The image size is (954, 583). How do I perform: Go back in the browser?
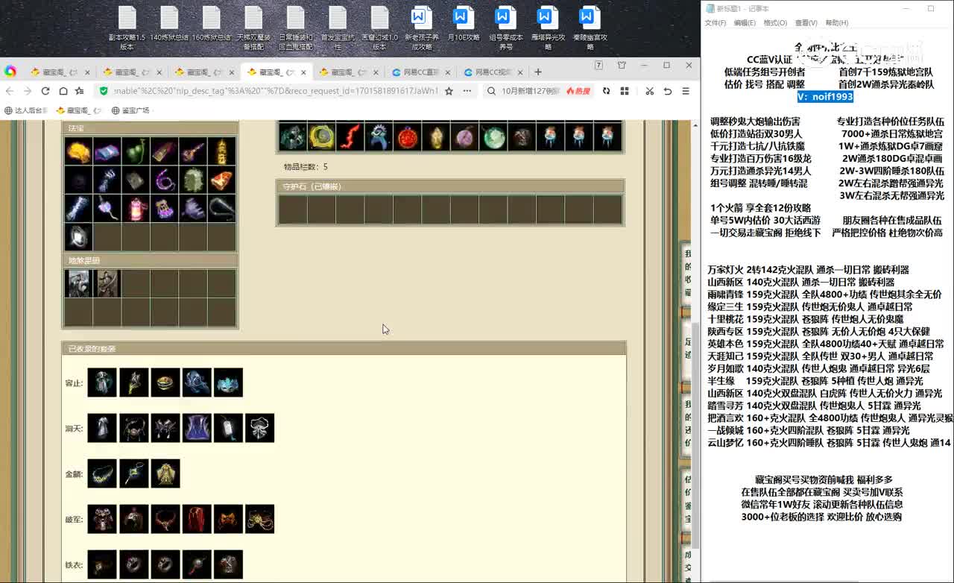10,91
